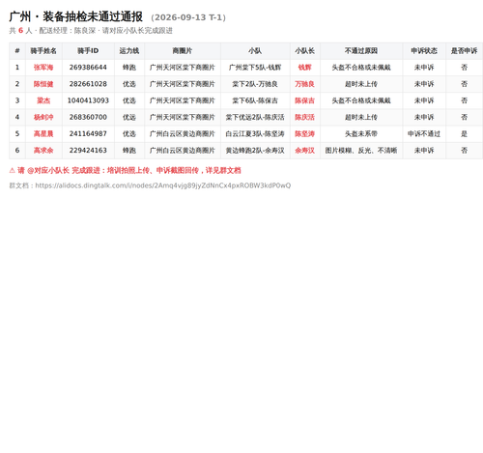Click the warning triangle icon in the red notice

pyautogui.click(x=12, y=170)
